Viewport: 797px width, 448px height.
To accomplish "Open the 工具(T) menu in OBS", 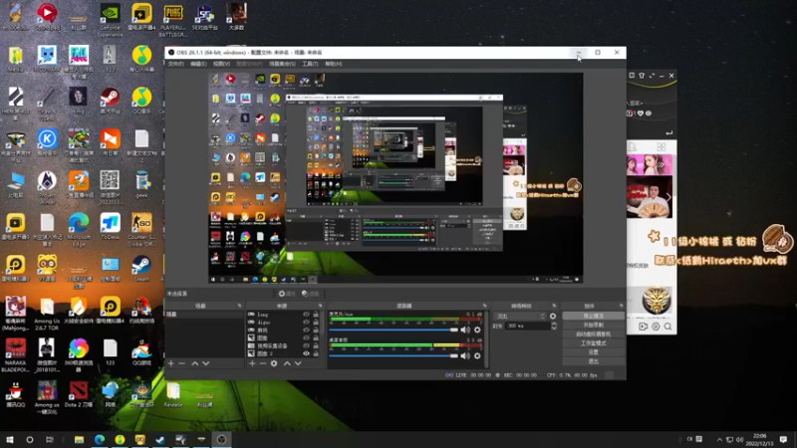I will pyautogui.click(x=310, y=64).
